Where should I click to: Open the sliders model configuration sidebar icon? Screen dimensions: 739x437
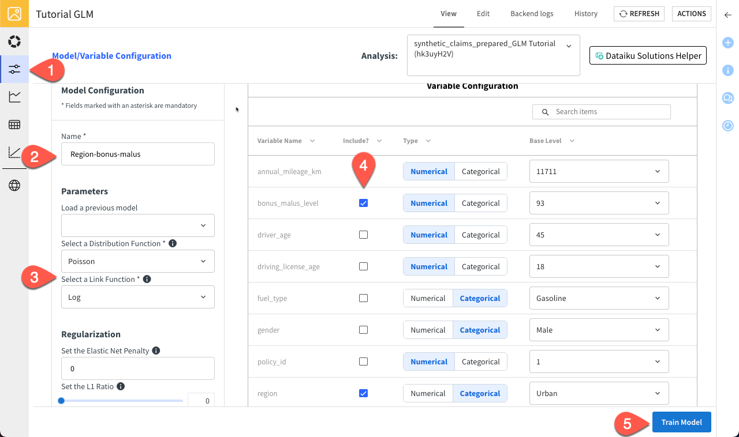click(14, 69)
